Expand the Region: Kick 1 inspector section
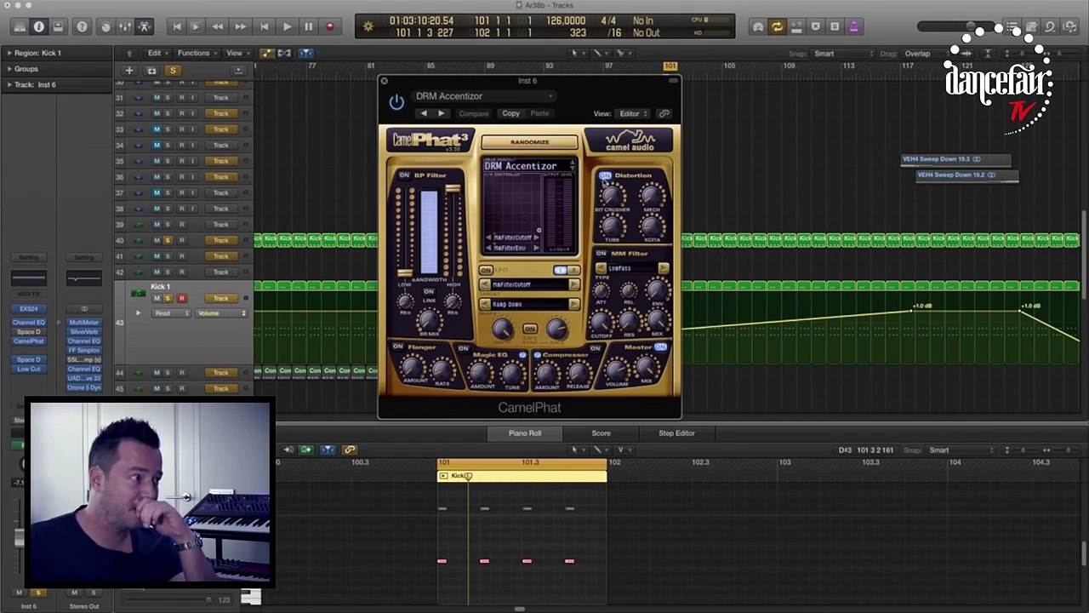Image resolution: width=1089 pixels, height=613 pixels. (9, 53)
